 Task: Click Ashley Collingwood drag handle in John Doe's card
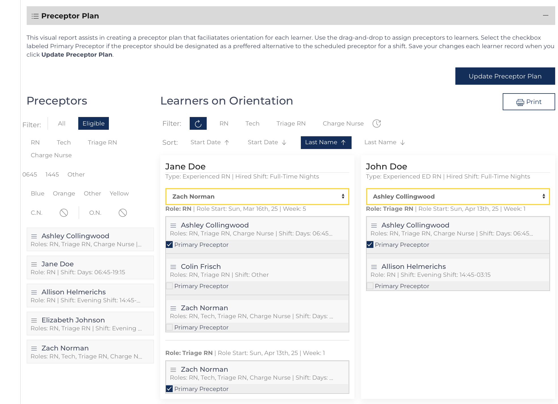click(374, 226)
